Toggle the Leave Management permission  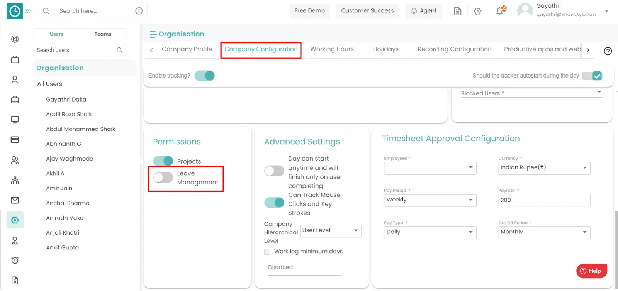(163, 178)
